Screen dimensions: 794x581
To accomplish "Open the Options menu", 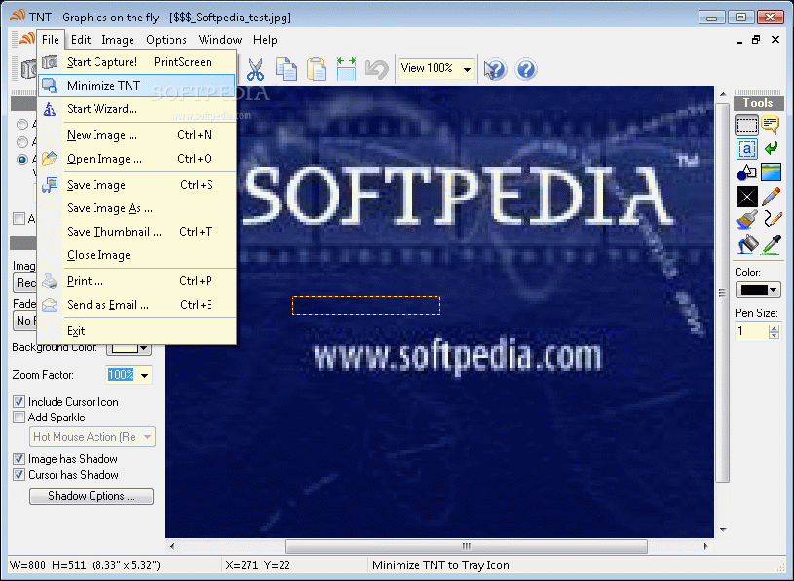I will [x=167, y=40].
